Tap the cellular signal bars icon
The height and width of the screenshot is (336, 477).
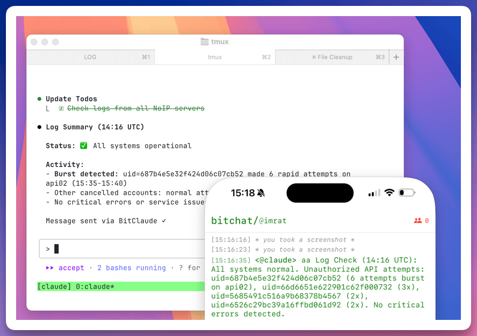(374, 193)
